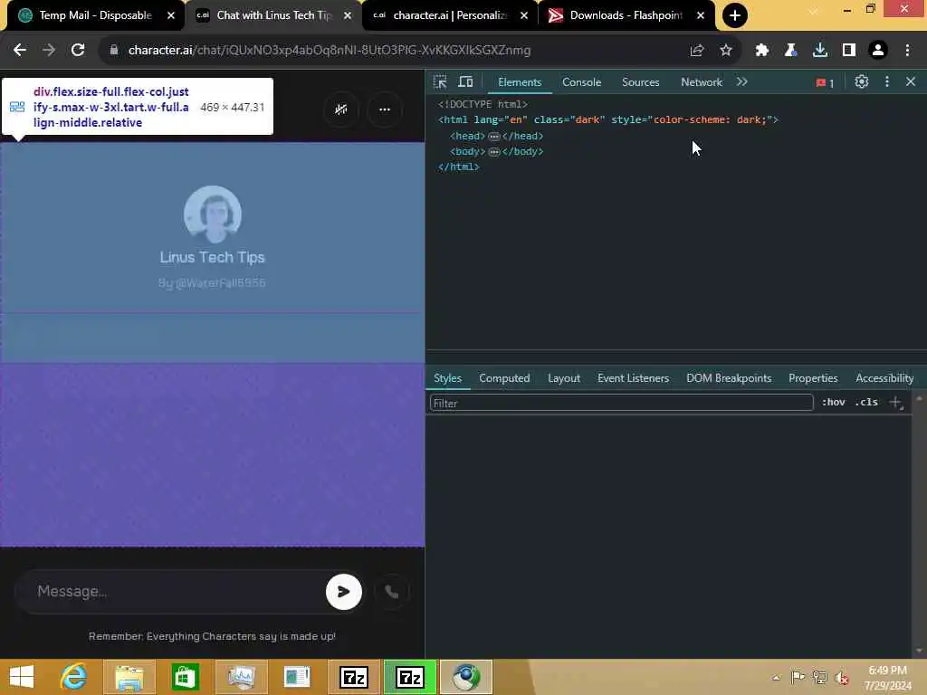Click the address bar URL

point(330,51)
